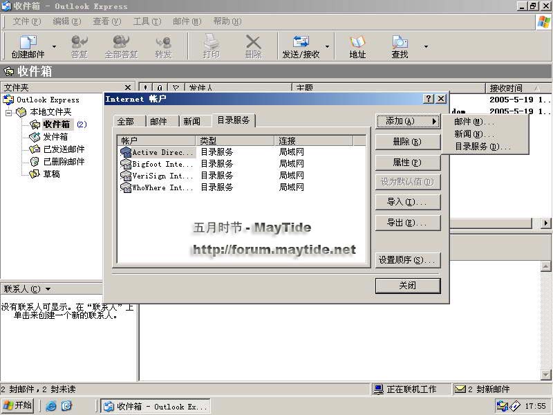The image size is (553, 415).
Task: Click the Import (导入) button
Action: pos(407,202)
